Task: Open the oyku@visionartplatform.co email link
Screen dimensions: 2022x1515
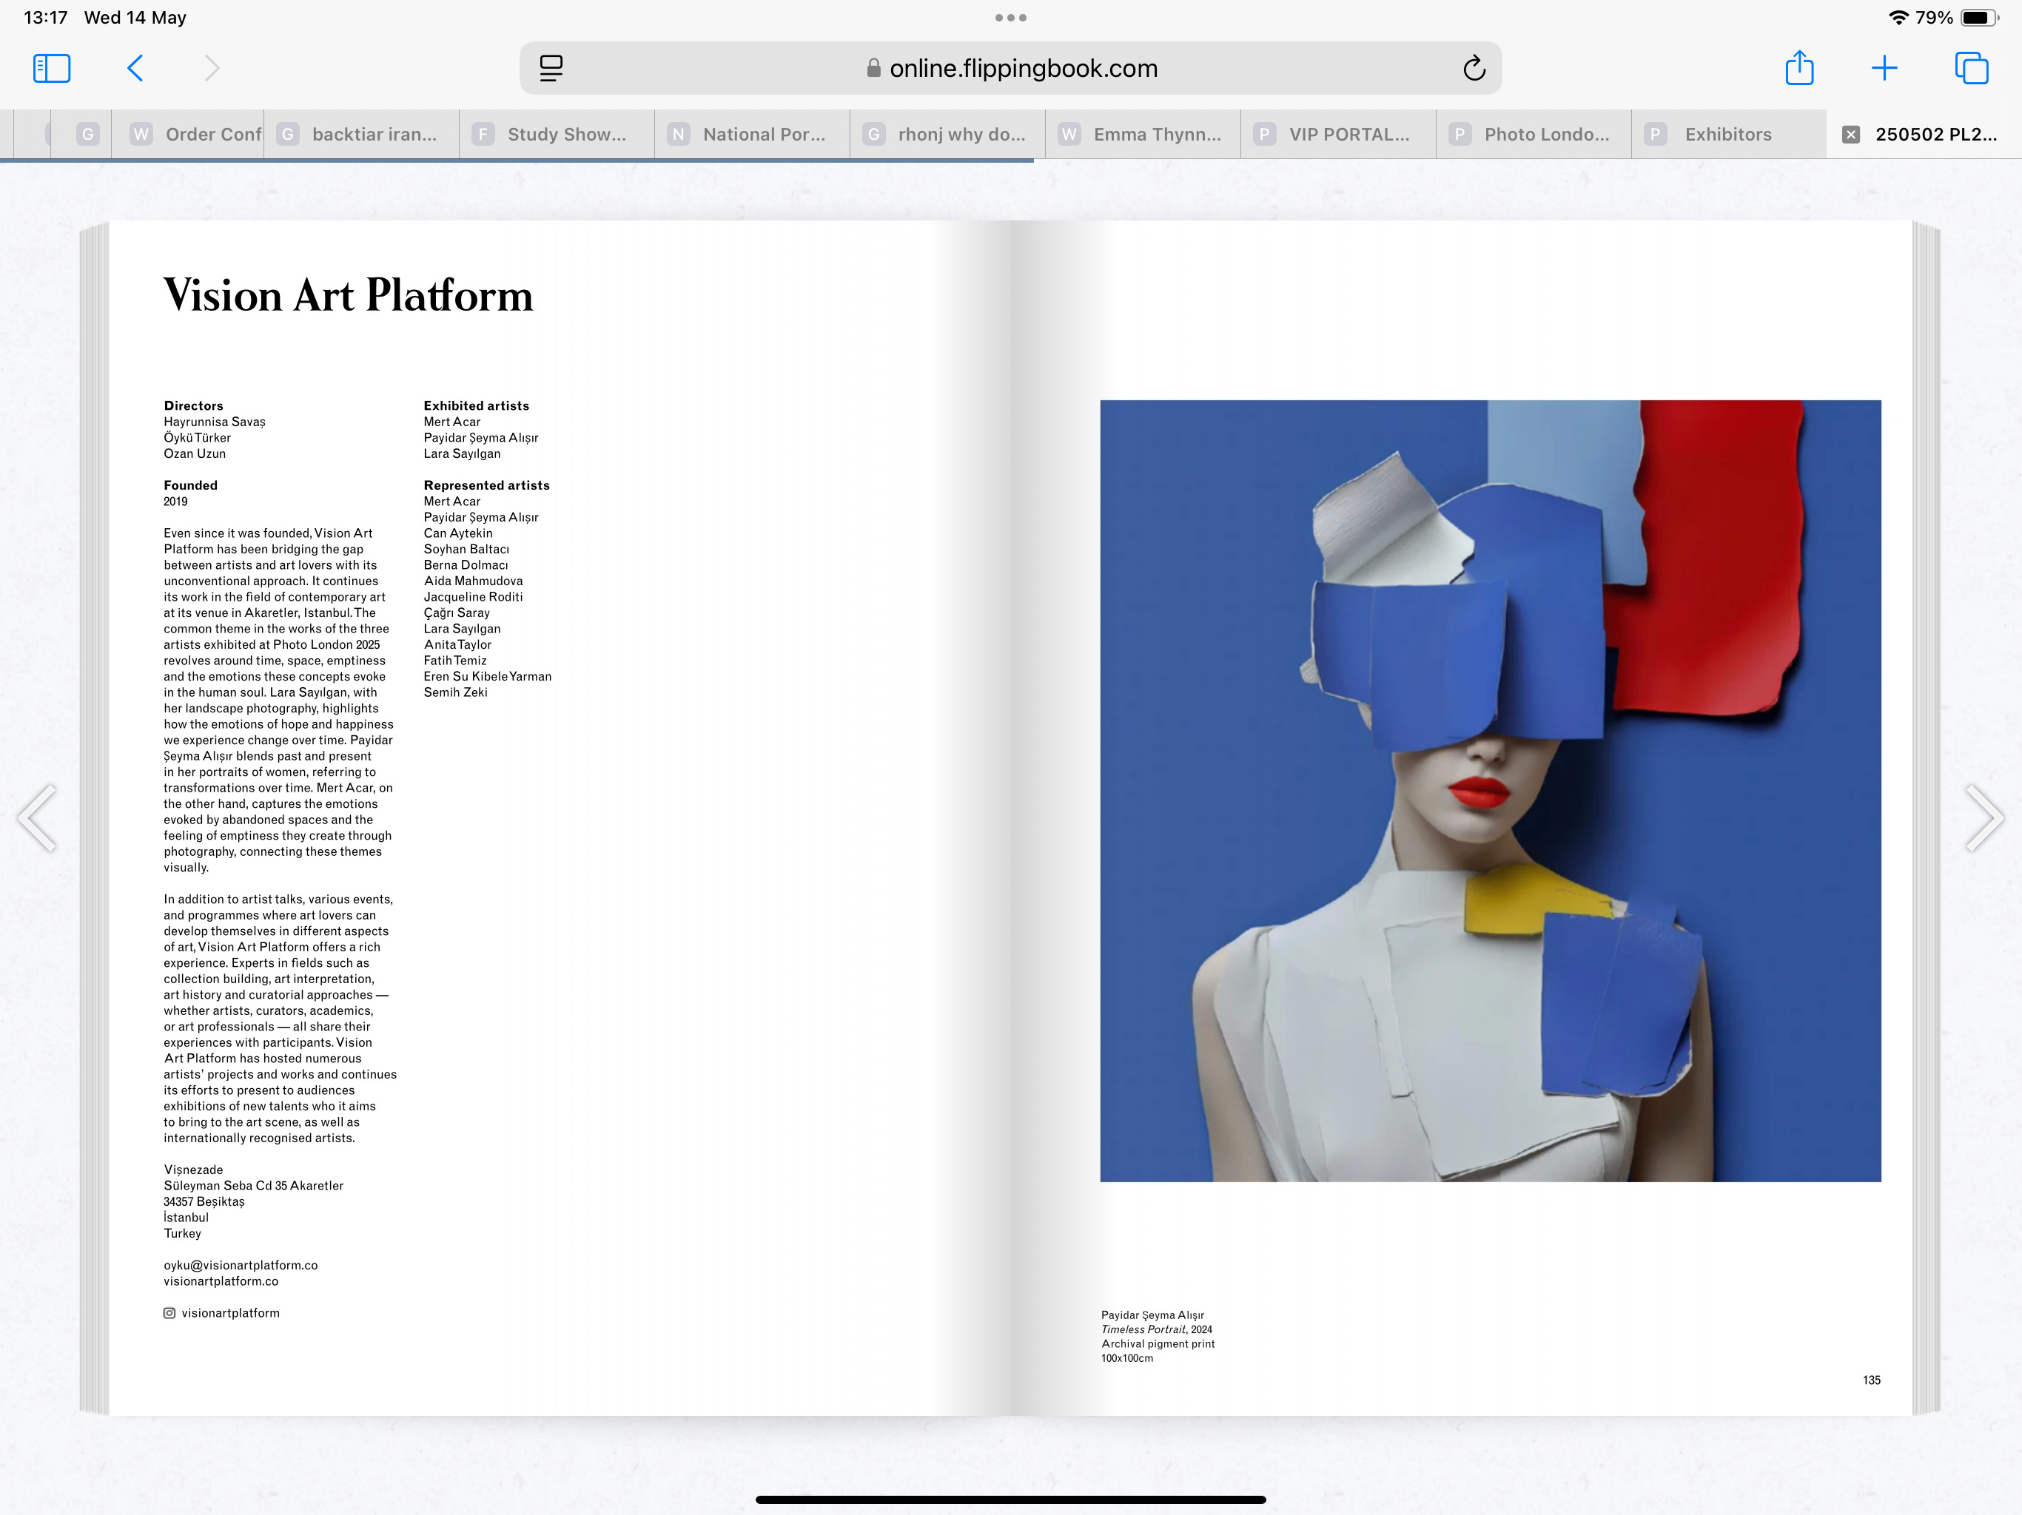Action: 241,1266
